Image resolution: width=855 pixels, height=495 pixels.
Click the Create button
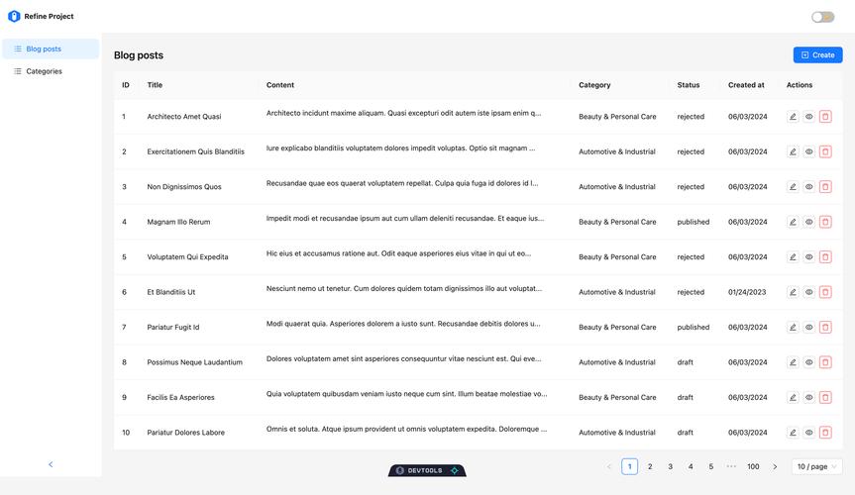817,55
